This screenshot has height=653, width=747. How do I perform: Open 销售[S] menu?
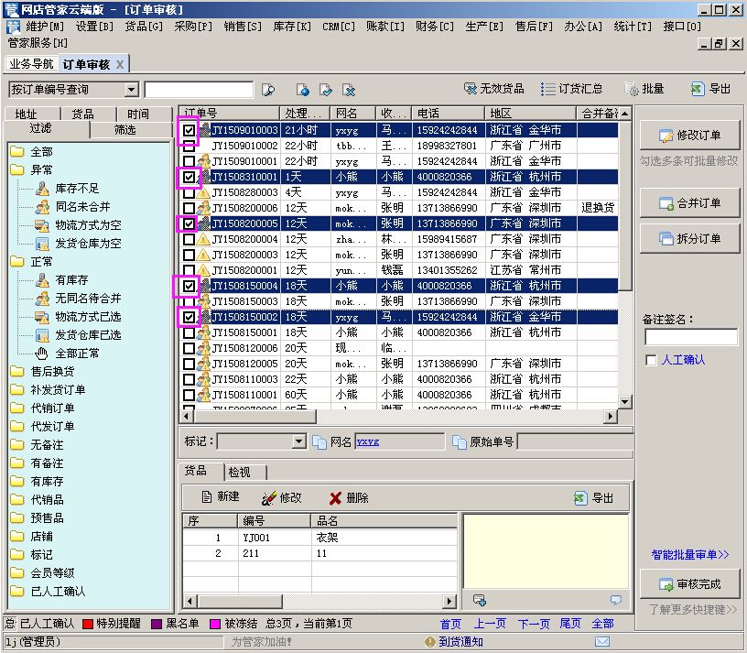[243, 27]
